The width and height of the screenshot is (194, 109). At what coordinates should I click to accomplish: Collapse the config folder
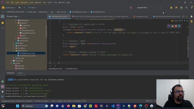11,63
